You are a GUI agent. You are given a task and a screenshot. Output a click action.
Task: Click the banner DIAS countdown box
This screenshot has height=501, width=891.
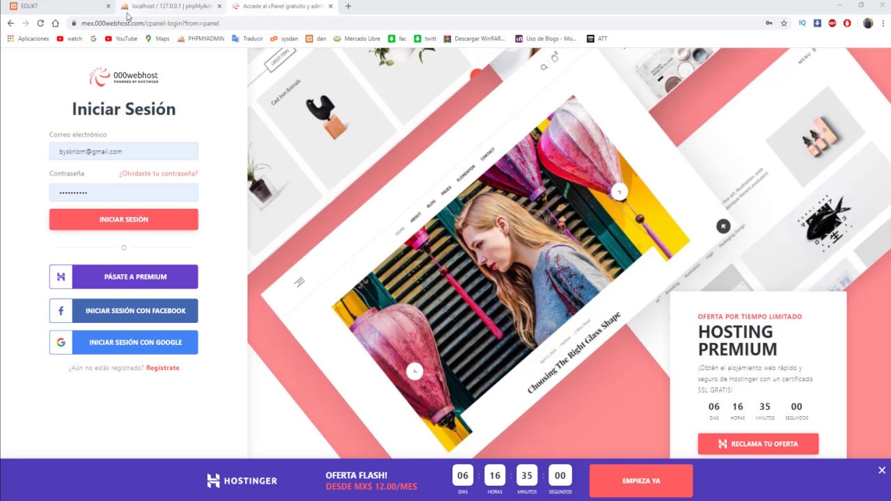tap(462, 476)
